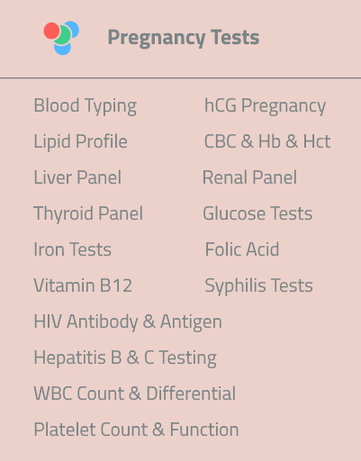Image resolution: width=361 pixels, height=461 pixels.
Task: Select the Vitamin B12 link
Action: click(83, 285)
